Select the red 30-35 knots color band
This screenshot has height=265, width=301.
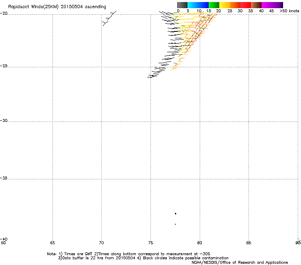246,5
